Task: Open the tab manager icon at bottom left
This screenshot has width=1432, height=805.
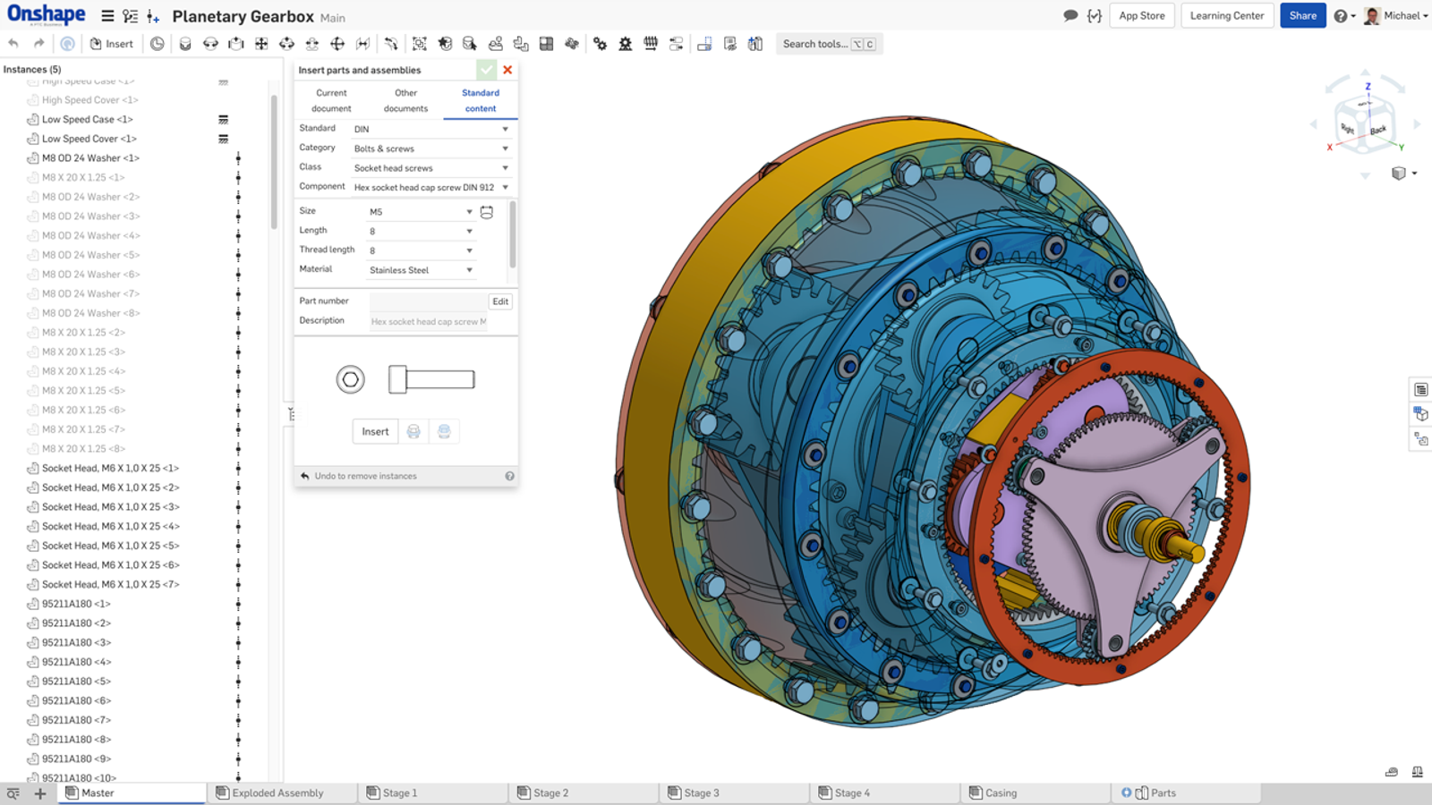Action: pyautogui.click(x=13, y=793)
